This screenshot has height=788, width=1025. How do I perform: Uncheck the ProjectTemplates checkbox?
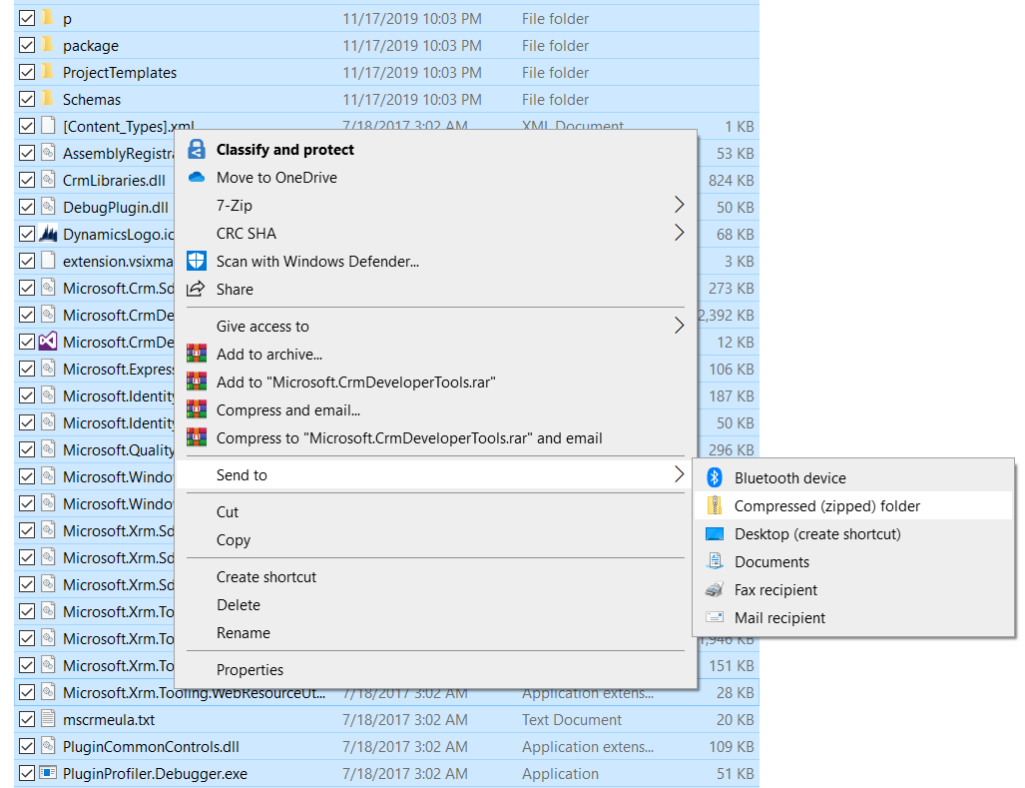coord(27,72)
